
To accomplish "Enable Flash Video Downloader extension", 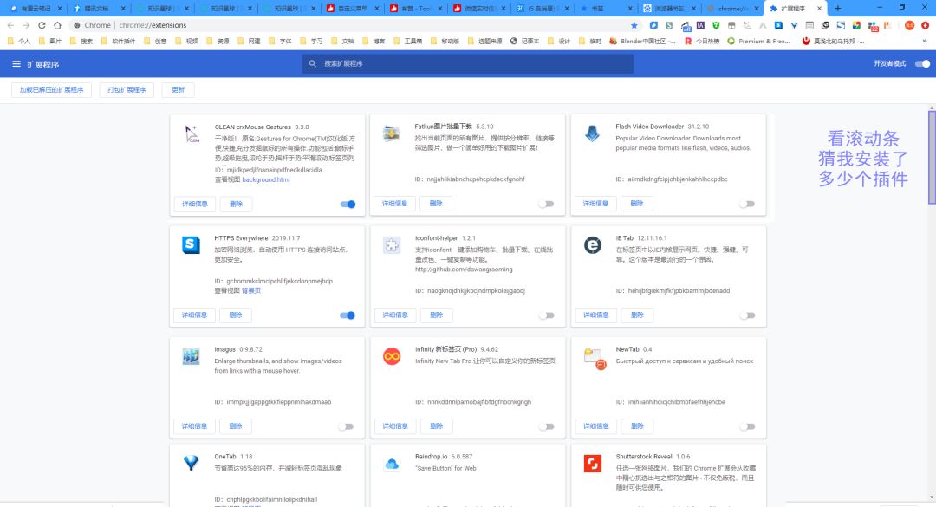I will pos(747,205).
